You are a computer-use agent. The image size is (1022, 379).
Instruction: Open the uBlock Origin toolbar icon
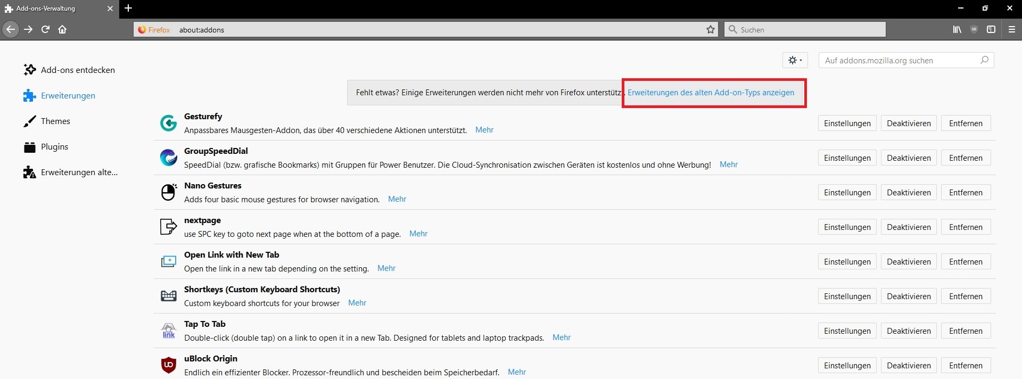pyautogui.click(x=974, y=29)
